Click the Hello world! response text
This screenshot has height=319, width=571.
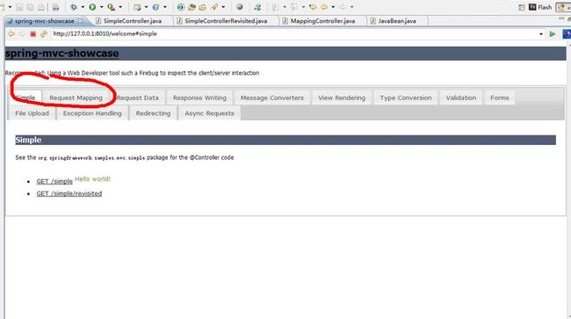tap(92, 178)
